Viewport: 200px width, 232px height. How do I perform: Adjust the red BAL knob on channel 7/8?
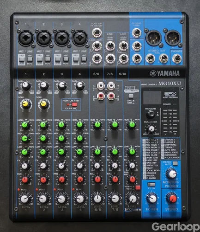click(115, 180)
